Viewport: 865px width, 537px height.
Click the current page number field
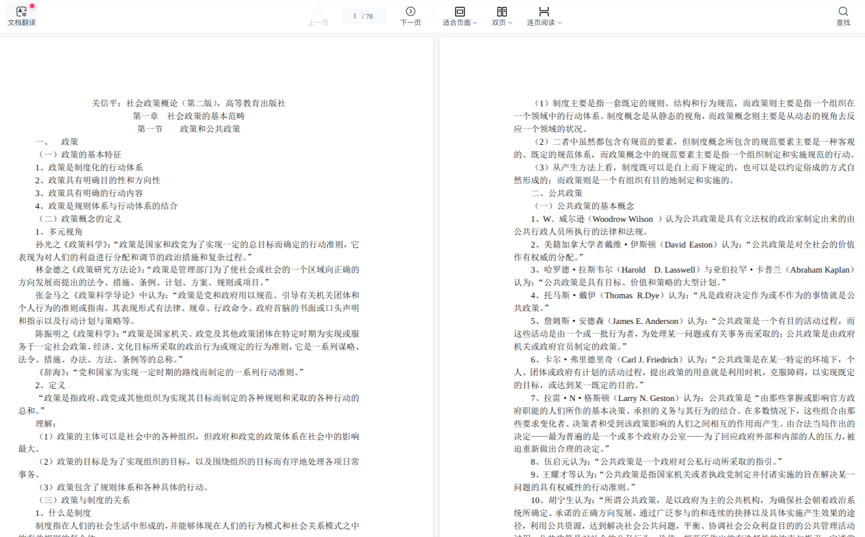(x=355, y=16)
